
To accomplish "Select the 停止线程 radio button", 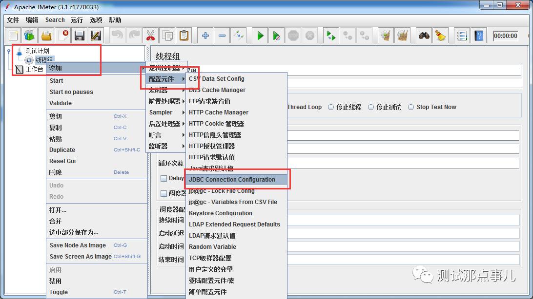I will [331, 107].
